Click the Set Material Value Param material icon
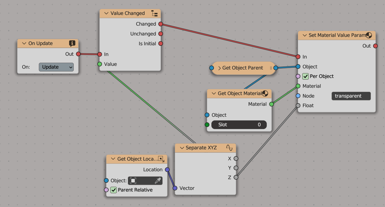Viewport: 385px width, 207px height. 369,35
